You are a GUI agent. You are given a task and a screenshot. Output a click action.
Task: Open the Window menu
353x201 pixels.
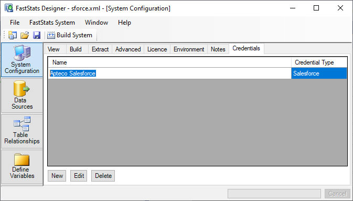pos(97,23)
